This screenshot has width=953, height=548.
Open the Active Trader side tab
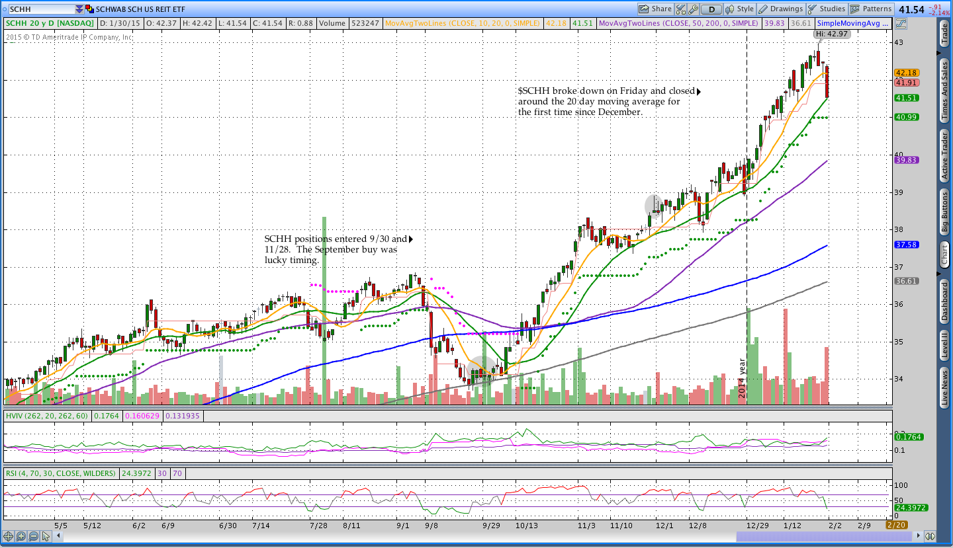(944, 155)
